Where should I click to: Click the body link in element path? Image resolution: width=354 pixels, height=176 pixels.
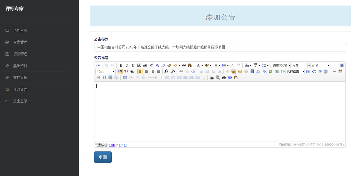112,145
